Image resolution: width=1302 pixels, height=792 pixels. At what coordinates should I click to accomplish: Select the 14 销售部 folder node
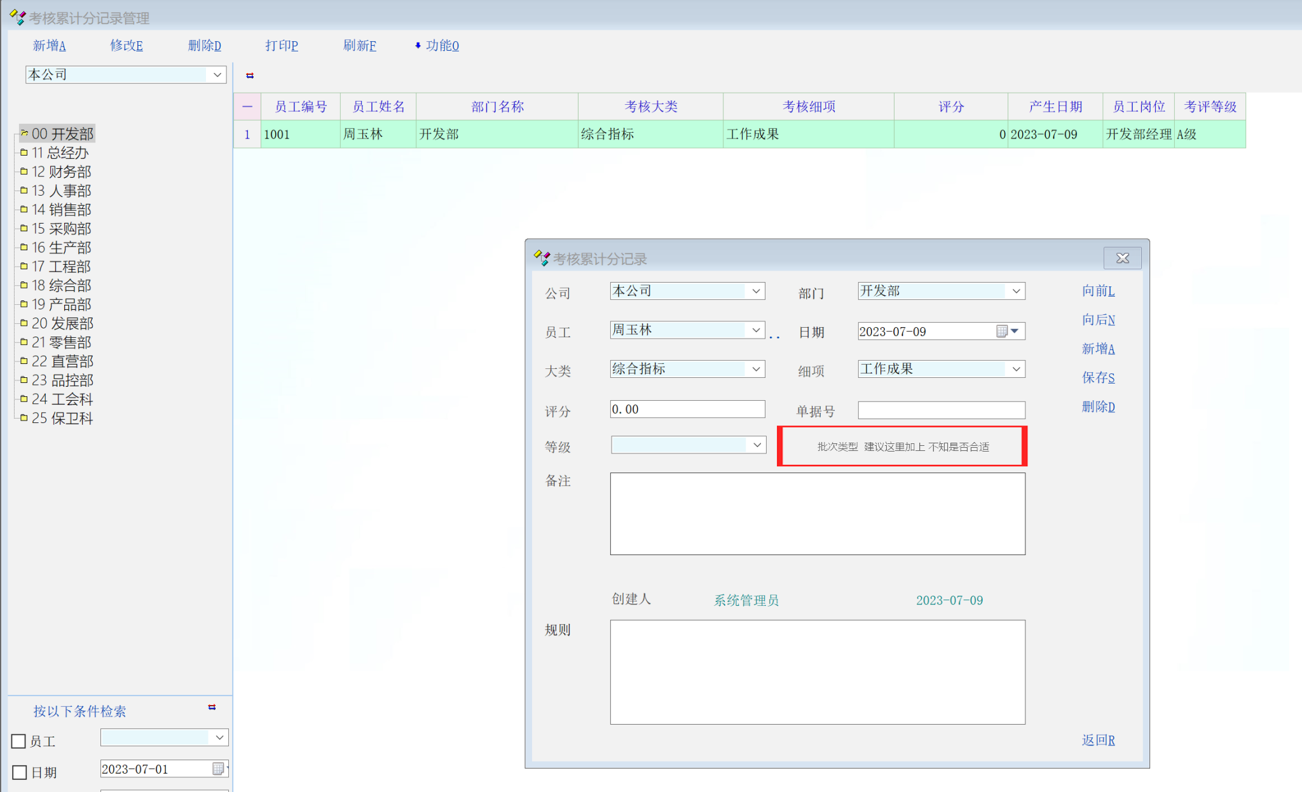coord(62,210)
